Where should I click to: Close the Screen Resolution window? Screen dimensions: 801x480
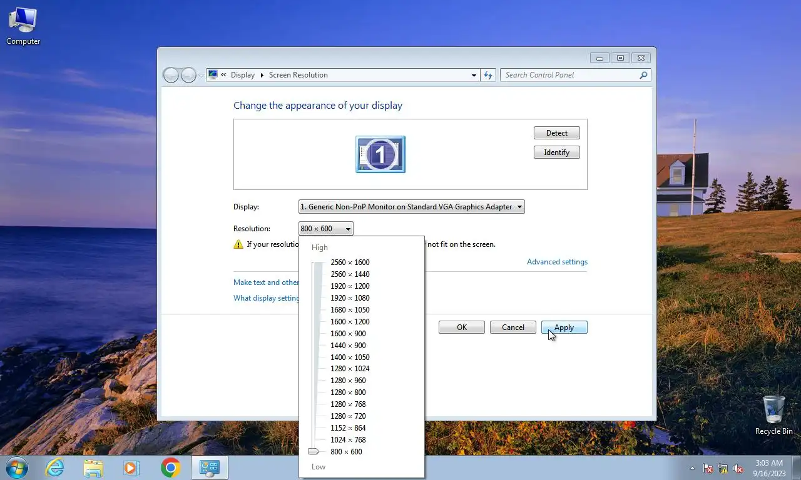tap(641, 58)
